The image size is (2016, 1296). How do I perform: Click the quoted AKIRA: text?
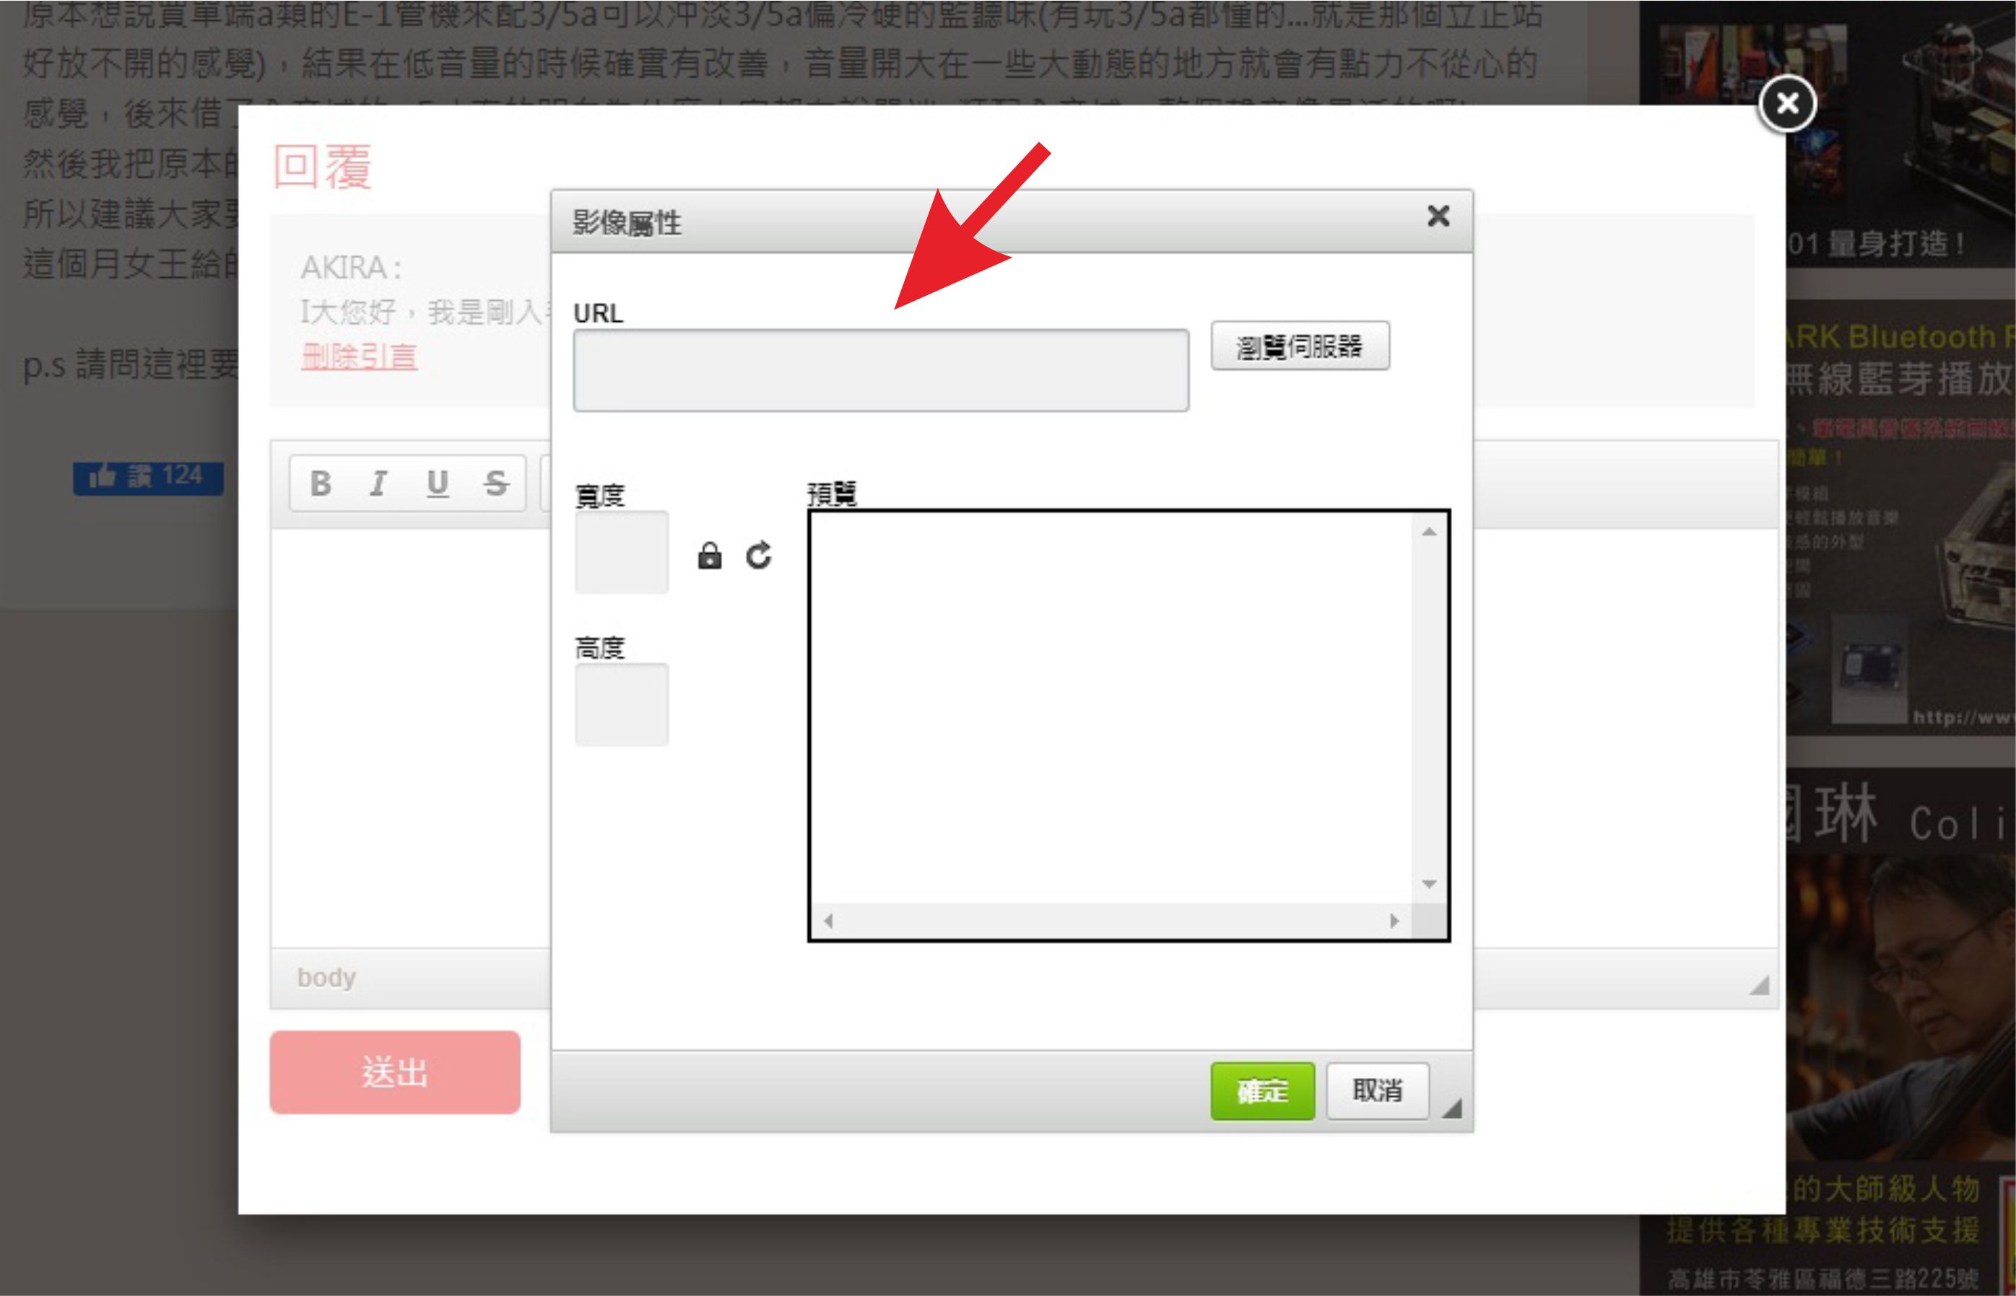(351, 268)
